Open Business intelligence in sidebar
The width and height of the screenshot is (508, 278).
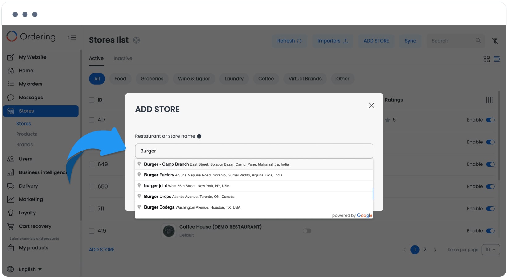37,172
